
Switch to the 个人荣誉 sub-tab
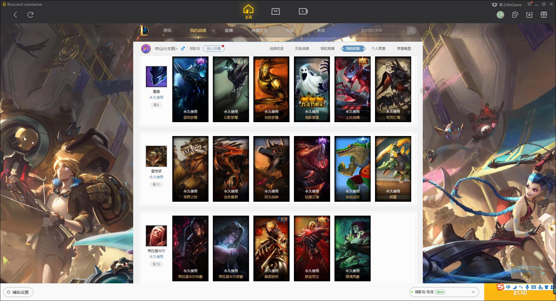tap(378, 49)
